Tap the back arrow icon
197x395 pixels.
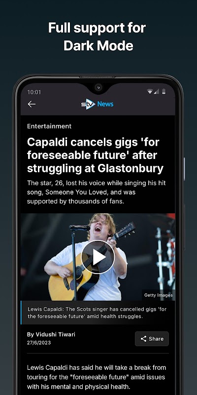(x=32, y=104)
